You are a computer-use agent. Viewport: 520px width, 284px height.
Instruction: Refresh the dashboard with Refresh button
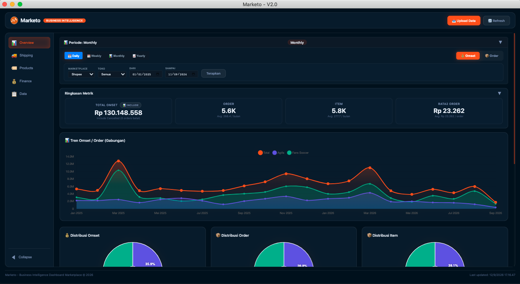[x=497, y=21]
